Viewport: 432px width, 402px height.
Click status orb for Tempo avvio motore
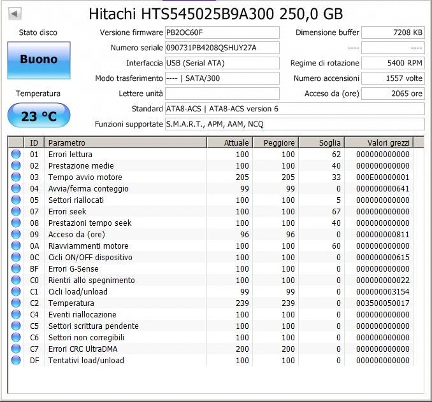[x=16, y=177]
